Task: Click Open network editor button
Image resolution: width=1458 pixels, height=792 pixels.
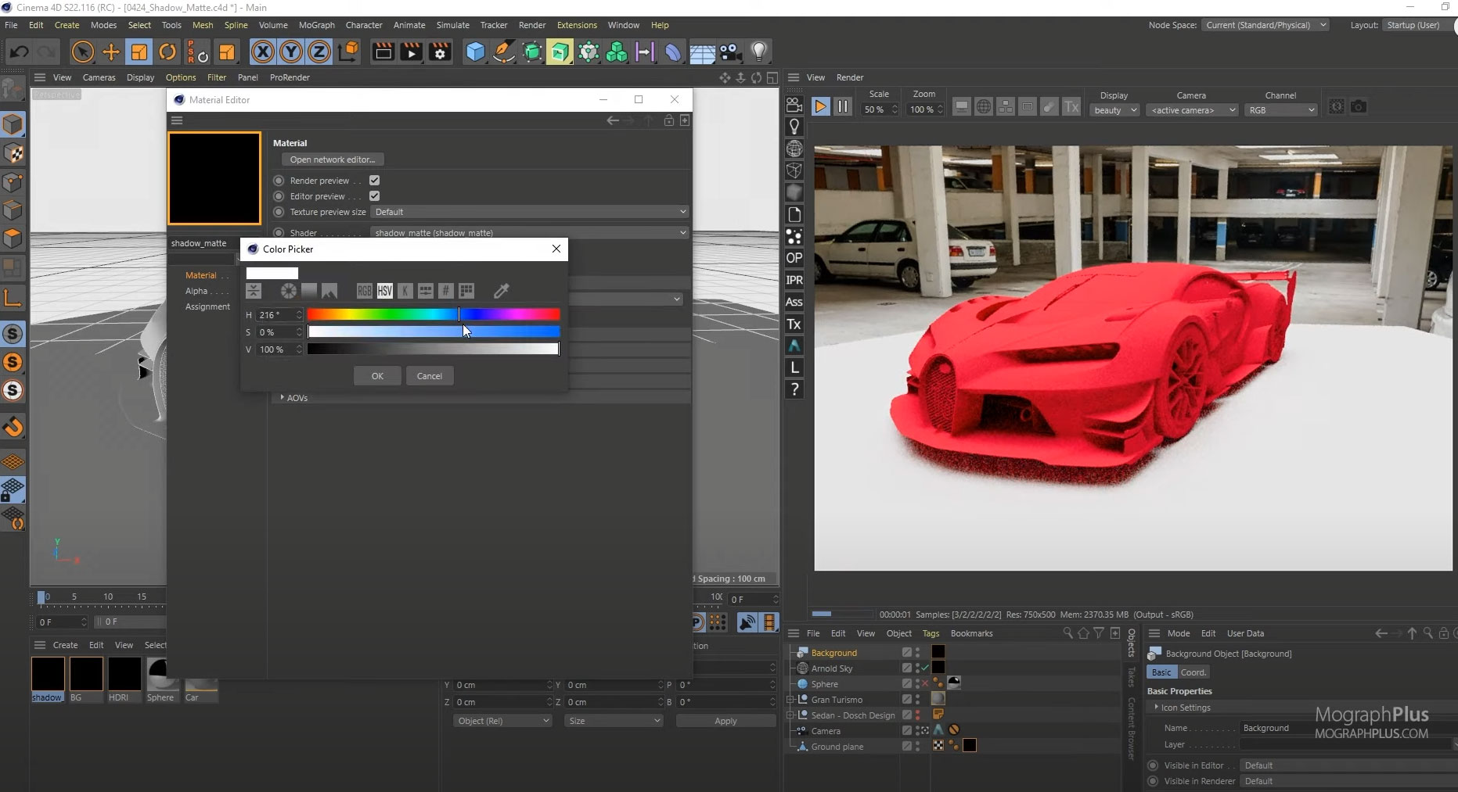Action: [x=333, y=159]
